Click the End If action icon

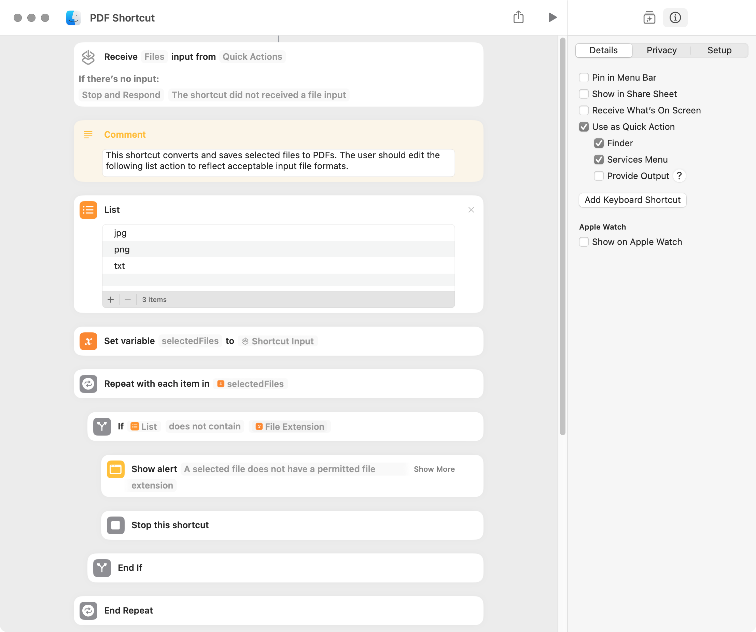102,568
